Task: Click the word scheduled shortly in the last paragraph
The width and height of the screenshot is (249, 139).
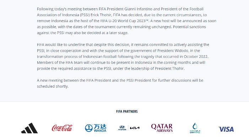Action: click(53, 86)
